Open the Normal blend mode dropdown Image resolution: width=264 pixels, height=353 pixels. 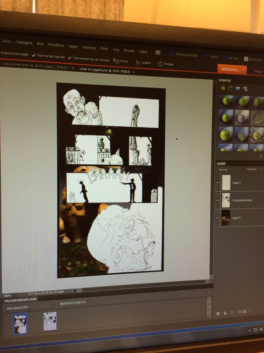point(230,170)
